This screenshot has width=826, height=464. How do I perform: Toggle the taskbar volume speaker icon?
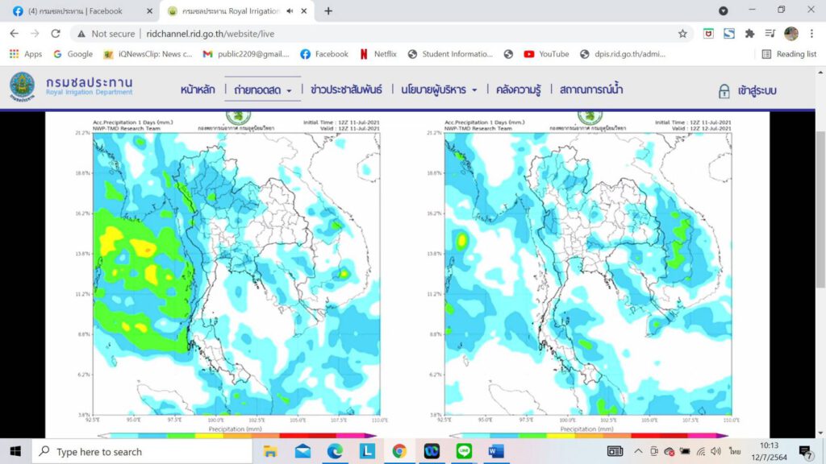pos(715,451)
